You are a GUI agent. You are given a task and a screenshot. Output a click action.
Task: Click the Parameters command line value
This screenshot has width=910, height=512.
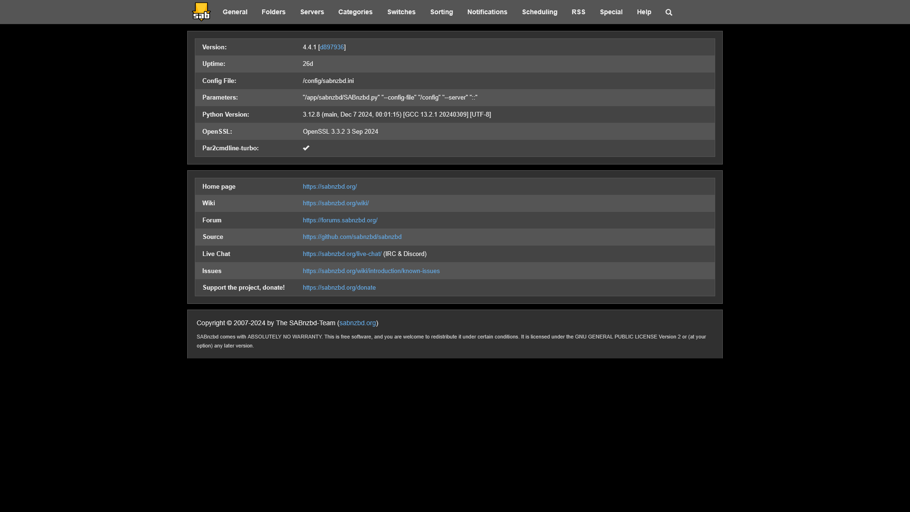[x=390, y=97]
